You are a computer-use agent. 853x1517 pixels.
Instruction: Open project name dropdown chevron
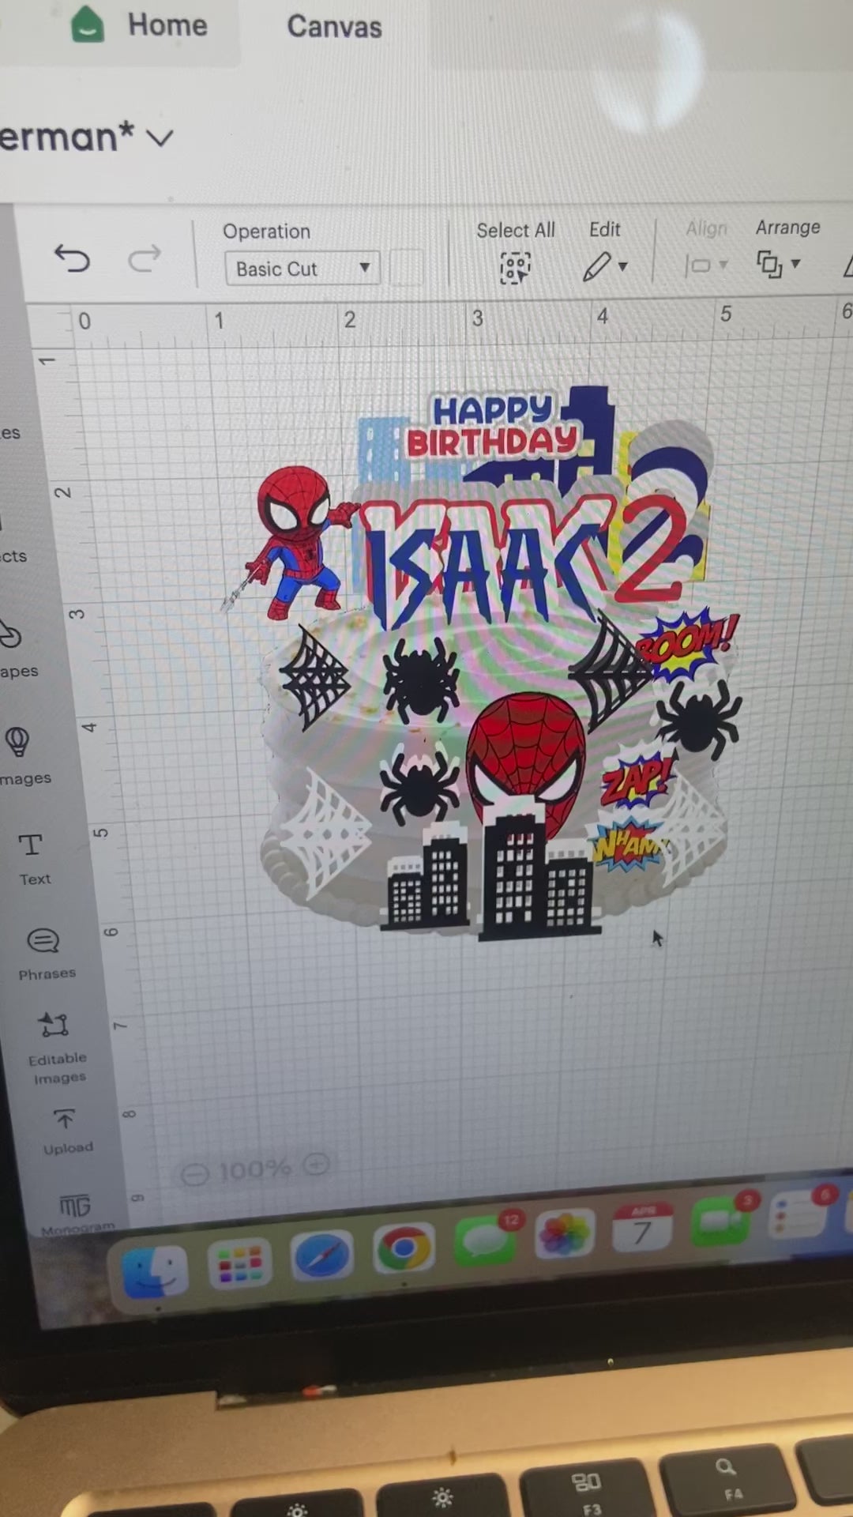coord(160,139)
